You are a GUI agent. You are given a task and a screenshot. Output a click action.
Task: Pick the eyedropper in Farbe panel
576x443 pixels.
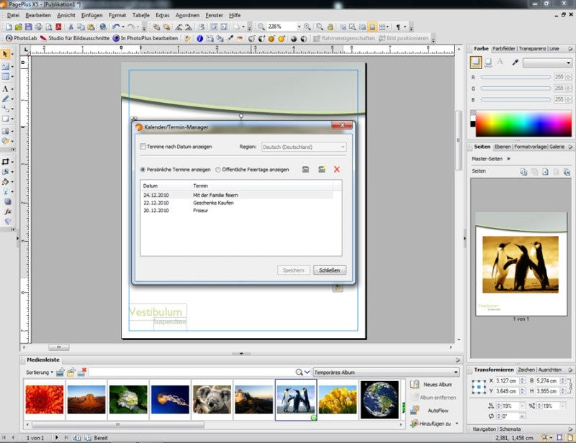coord(515,63)
